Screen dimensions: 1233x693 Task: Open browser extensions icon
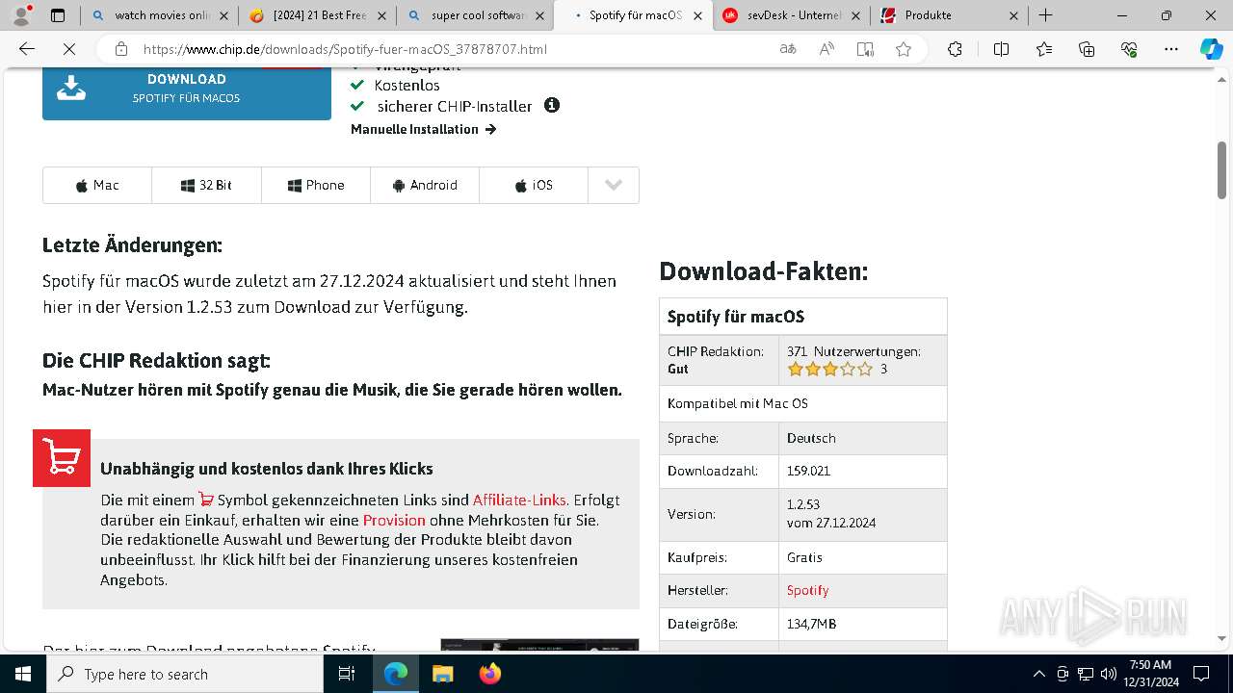955,49
